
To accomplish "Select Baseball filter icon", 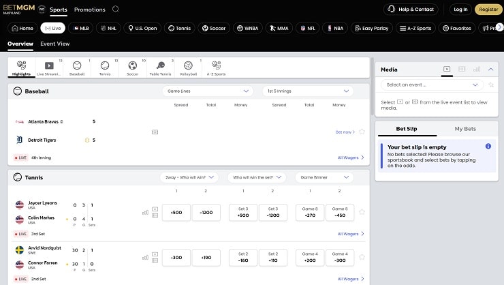I will 77,68.
